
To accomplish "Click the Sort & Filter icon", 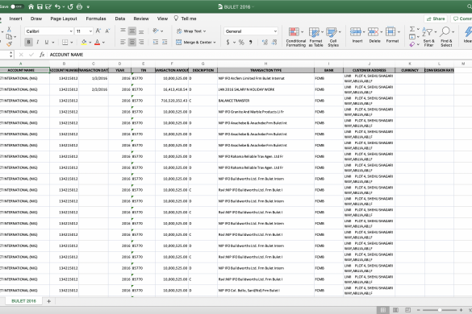I will click(x=427, y=31).
